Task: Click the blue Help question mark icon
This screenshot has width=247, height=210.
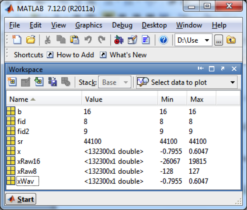Action: click(164, 40)
